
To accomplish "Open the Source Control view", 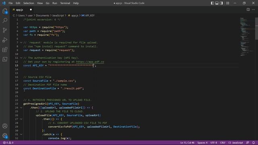I will point(5,30).
